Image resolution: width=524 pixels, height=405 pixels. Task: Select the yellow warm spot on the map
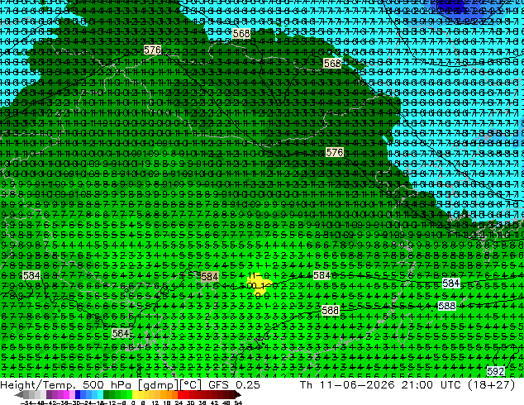click(x=257, y=283)
